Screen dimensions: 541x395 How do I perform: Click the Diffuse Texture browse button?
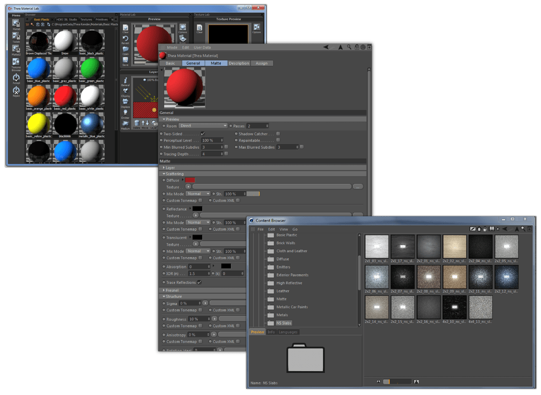pos(358,186)
